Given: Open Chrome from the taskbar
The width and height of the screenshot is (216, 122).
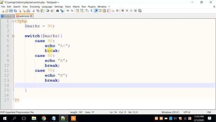Looking at the screenshot, I should pyautogui.click(x=44, y=118).
